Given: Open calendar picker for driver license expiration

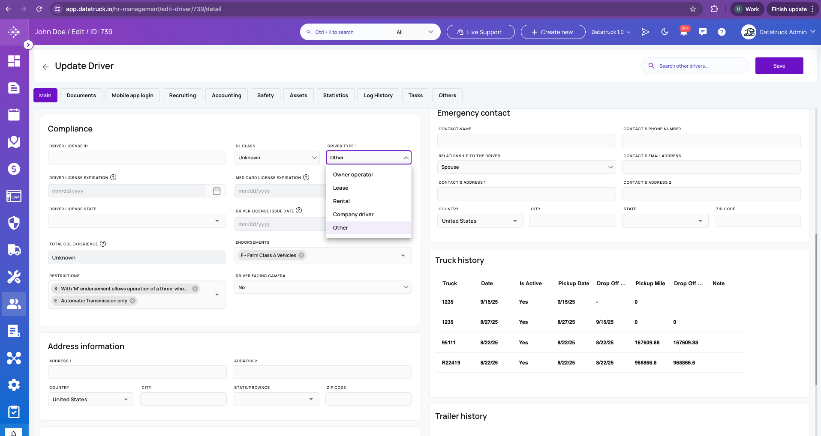Looking at the screenshot, I should coord(217,191).
